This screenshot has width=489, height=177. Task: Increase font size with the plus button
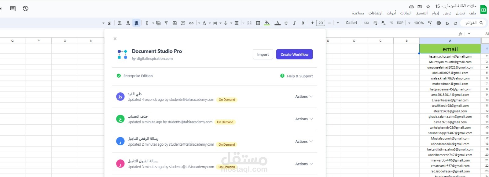(312, 23)
